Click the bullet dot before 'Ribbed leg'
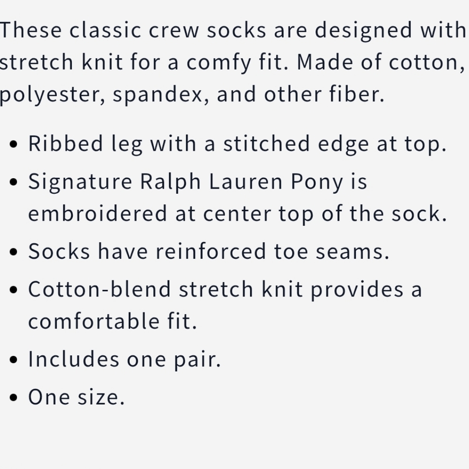 click(14, 144)
